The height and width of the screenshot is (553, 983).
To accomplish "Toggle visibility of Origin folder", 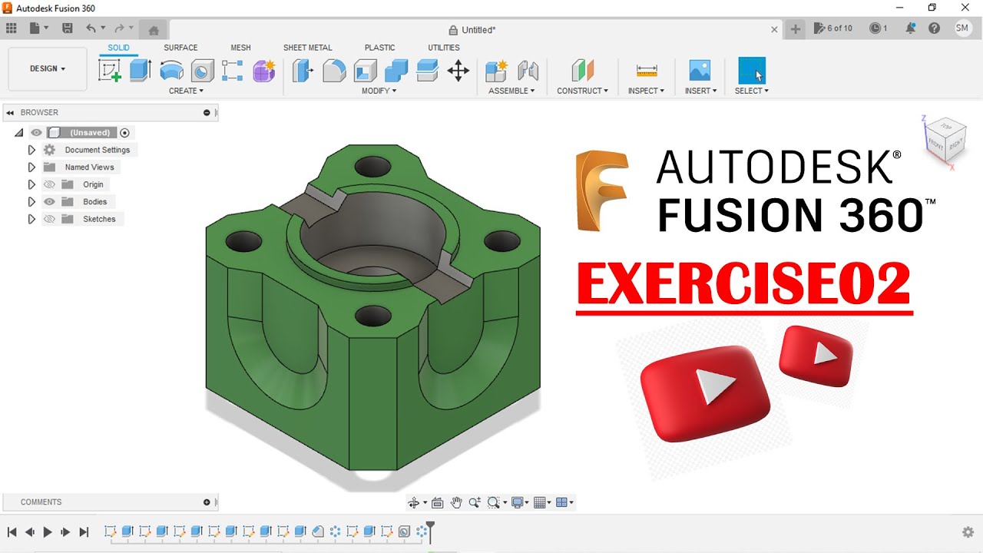I will 49,184.
